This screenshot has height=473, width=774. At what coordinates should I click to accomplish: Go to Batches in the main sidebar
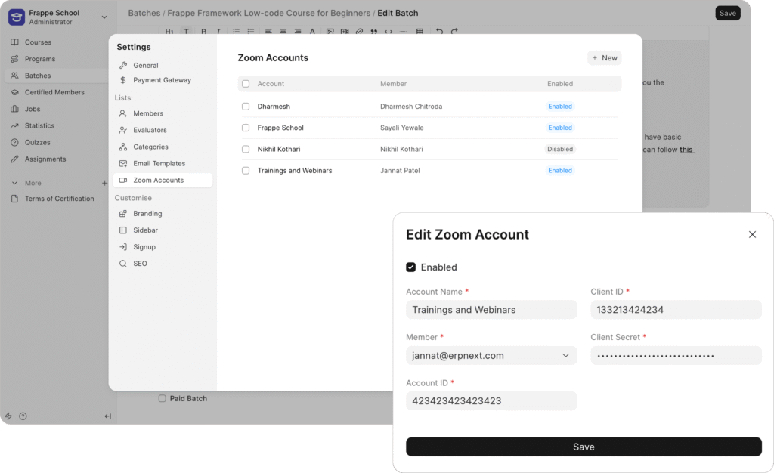coord(38,76)
